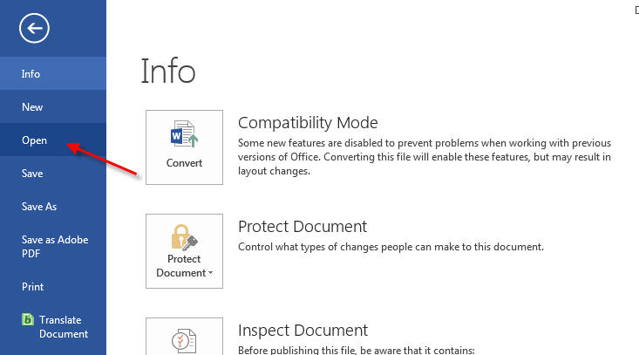Click the padlock and key Protect Document icon
The width and height of the screenshot is (639, 355).
point(184,236)
